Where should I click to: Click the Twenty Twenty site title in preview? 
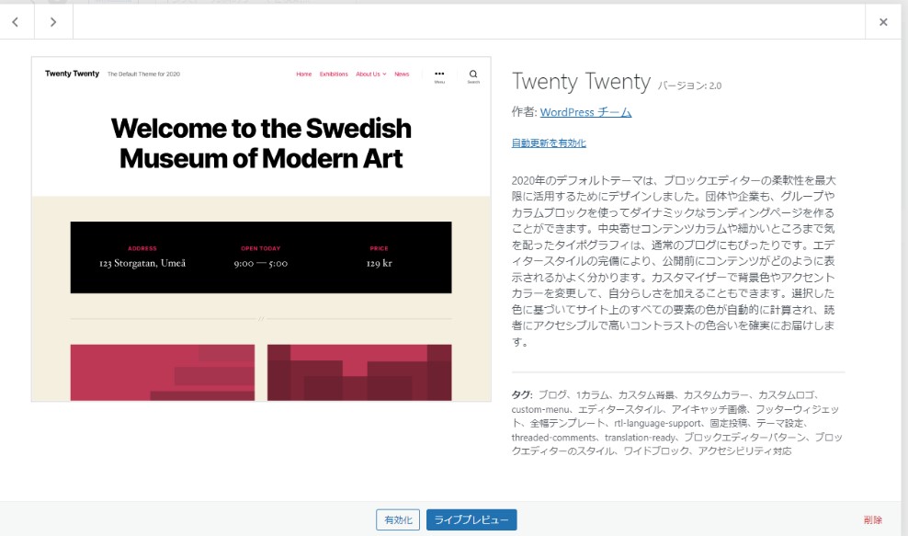[72, 74]
